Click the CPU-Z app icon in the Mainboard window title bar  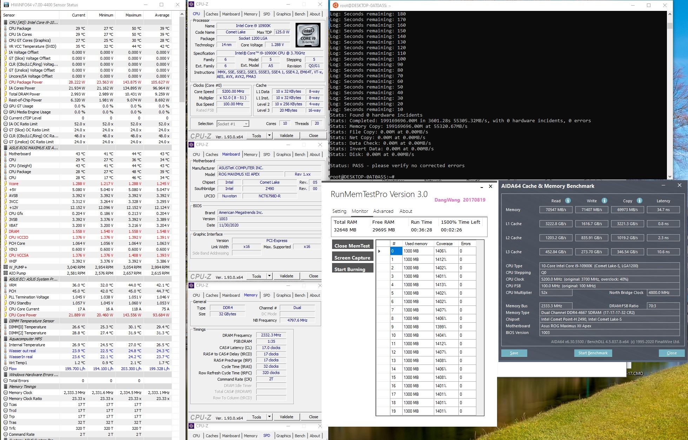pos(192,145)
